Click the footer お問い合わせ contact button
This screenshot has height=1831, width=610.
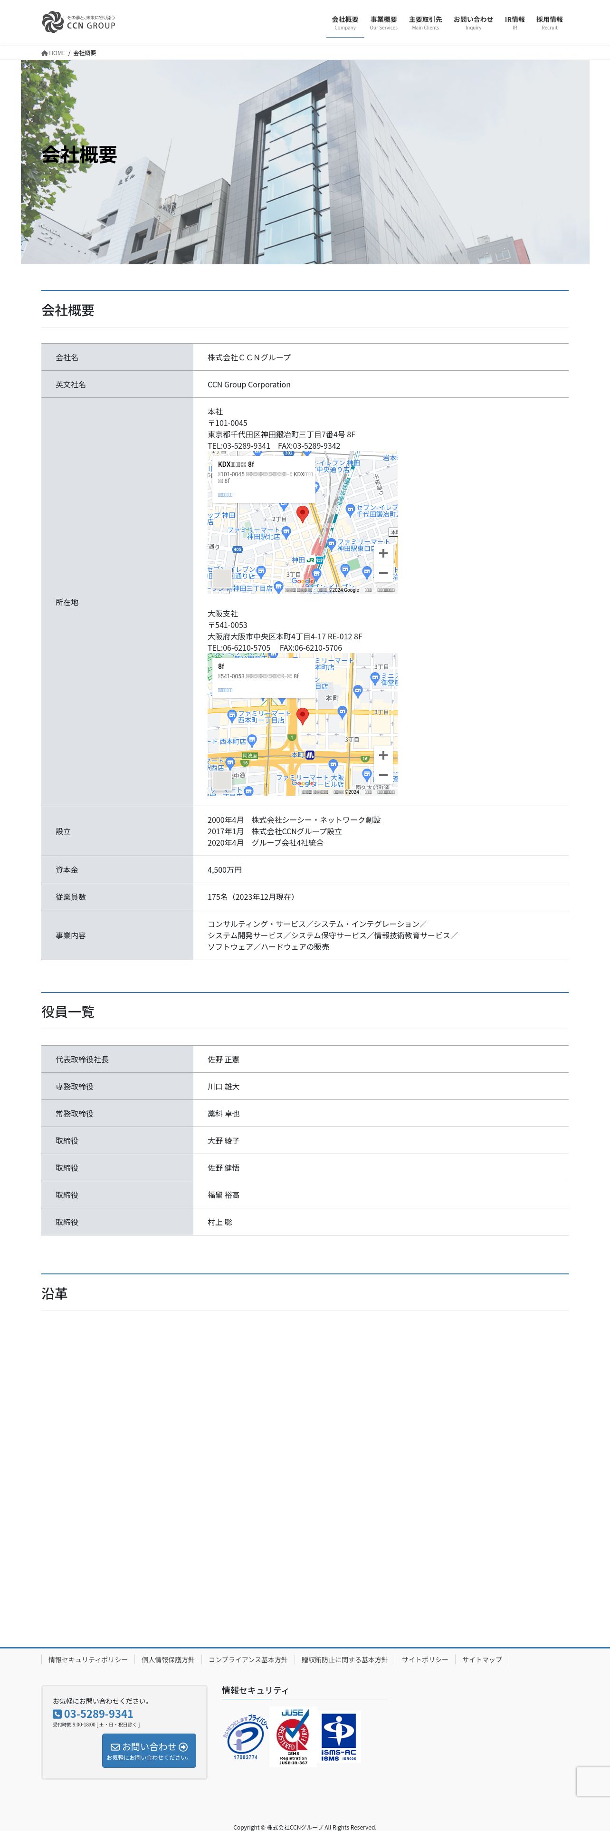[149, 1751]
